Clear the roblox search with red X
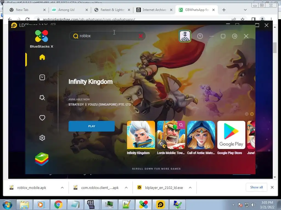 coord(141,36)
